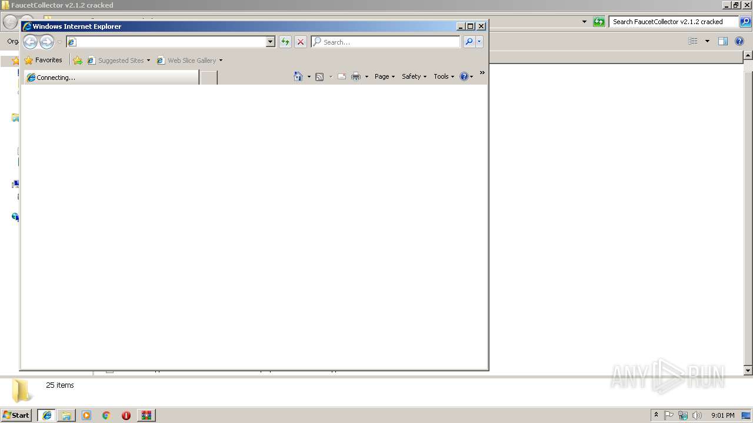Open search provider options dropdown
The image size is (753, 423).
click(x=479, y=42)
